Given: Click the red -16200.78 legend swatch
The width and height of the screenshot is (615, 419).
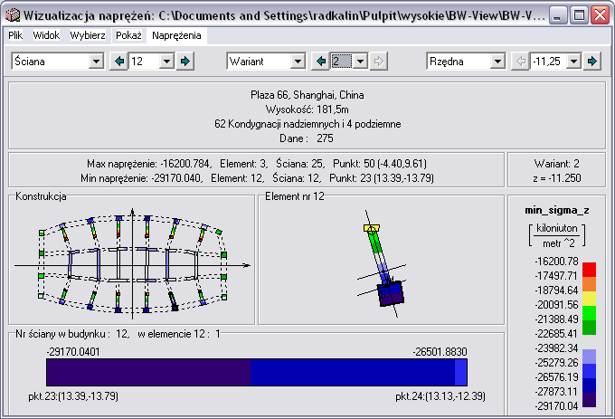Looking at the screenshot, I should pyautogui.click(x=589, y=270).
